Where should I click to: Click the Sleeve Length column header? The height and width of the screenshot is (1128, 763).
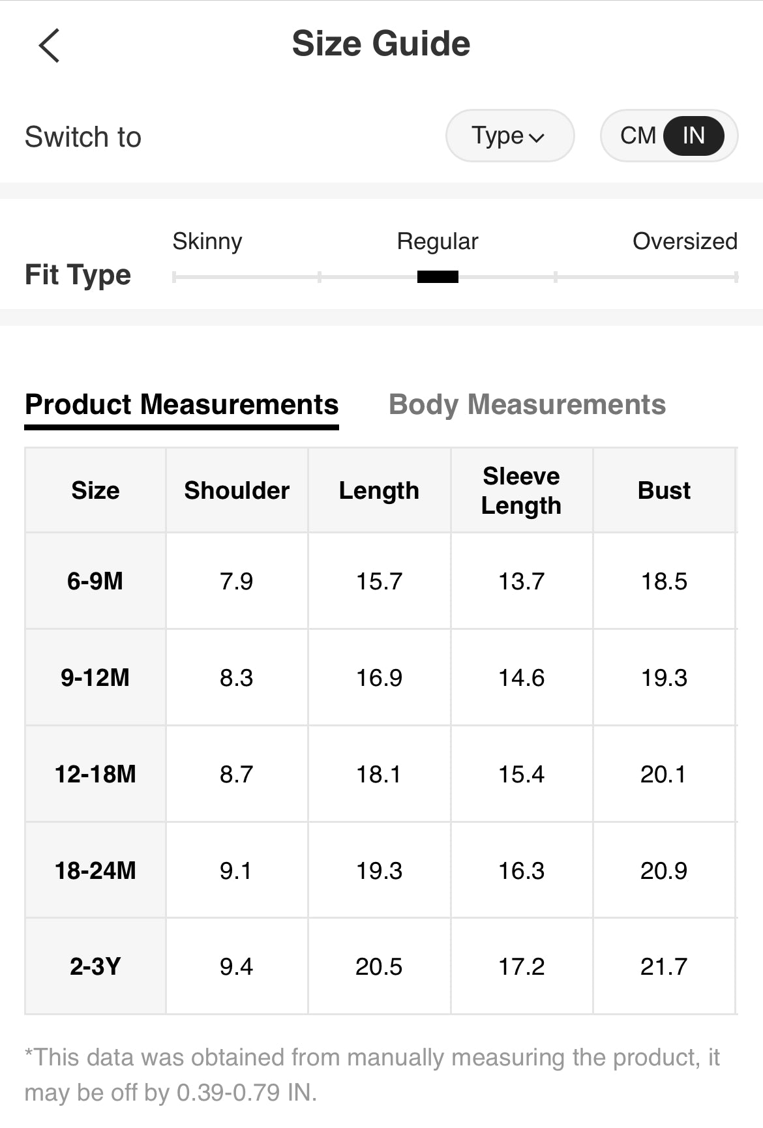click(521, 490)
